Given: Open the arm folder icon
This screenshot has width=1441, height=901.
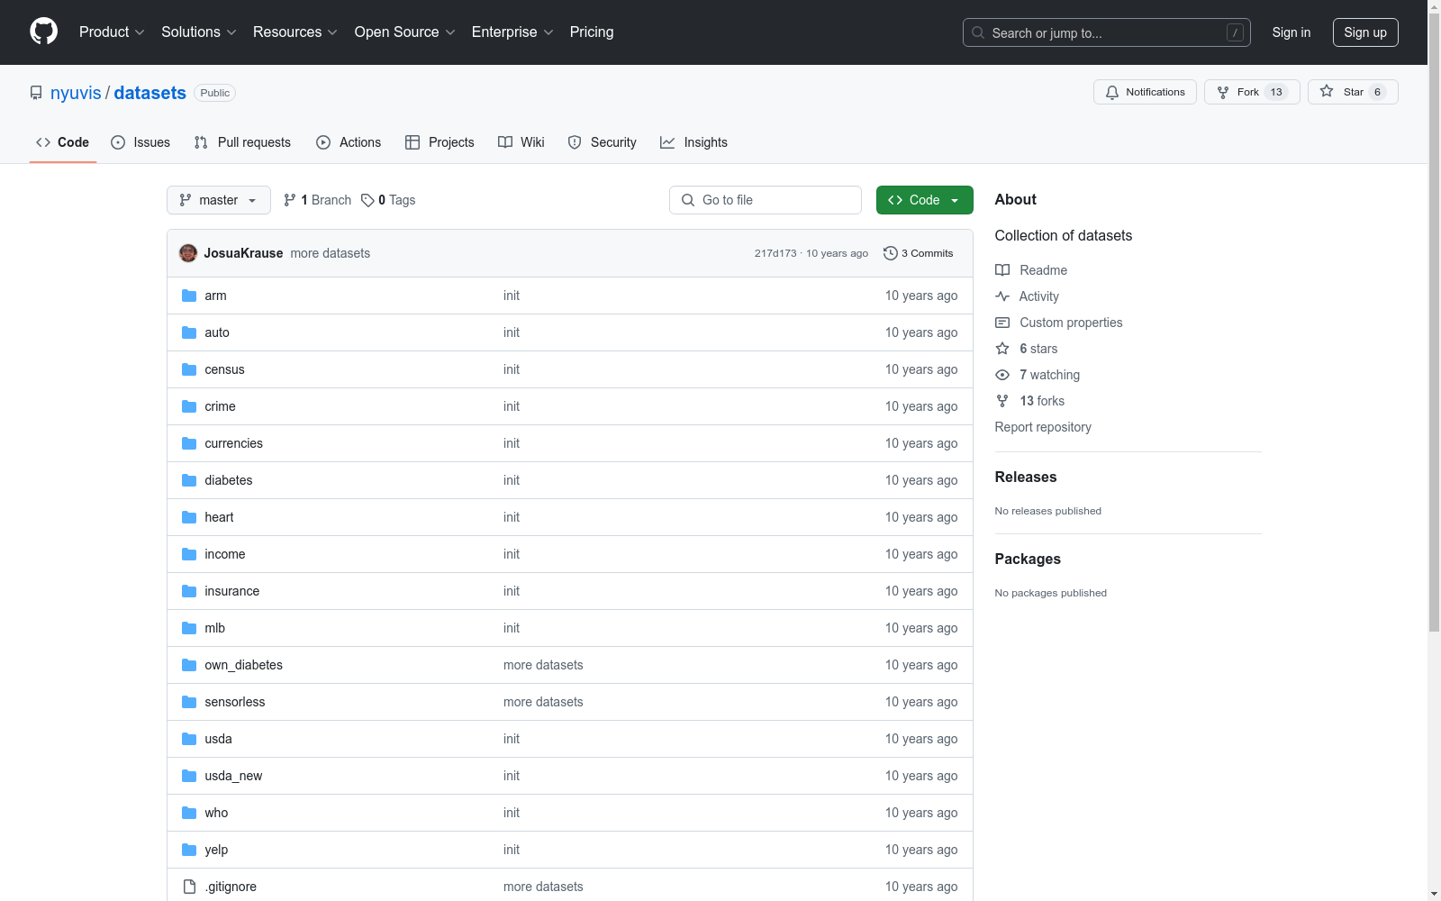Looking at the screenshot, I should pos(189,296).
